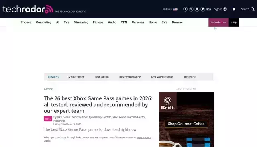Open contributor Hamish Hector profile
The image size is (257, 147).
(x=136, y=117)
